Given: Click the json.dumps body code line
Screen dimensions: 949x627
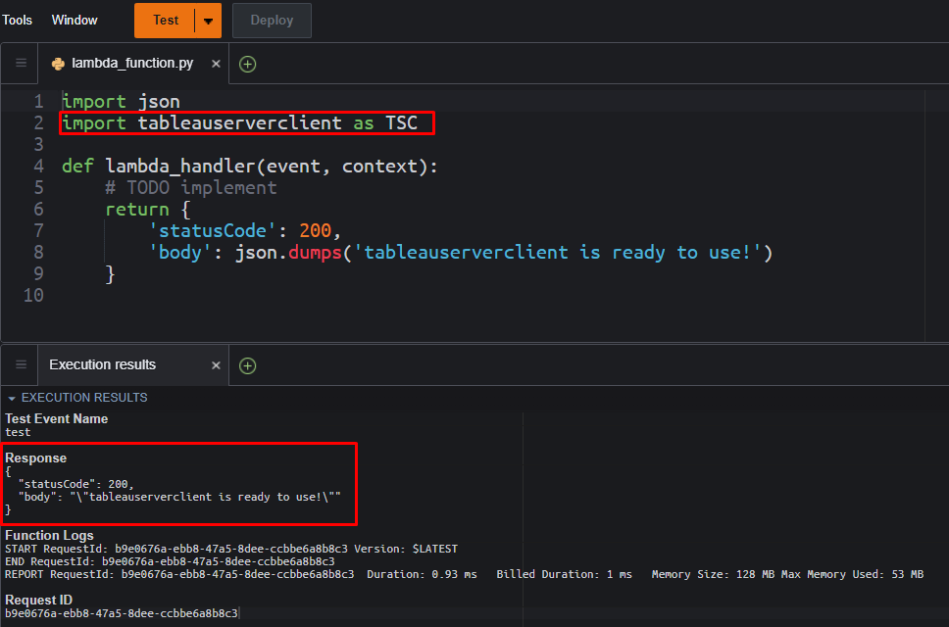Looking at the screenshot, I should point(461,252).
